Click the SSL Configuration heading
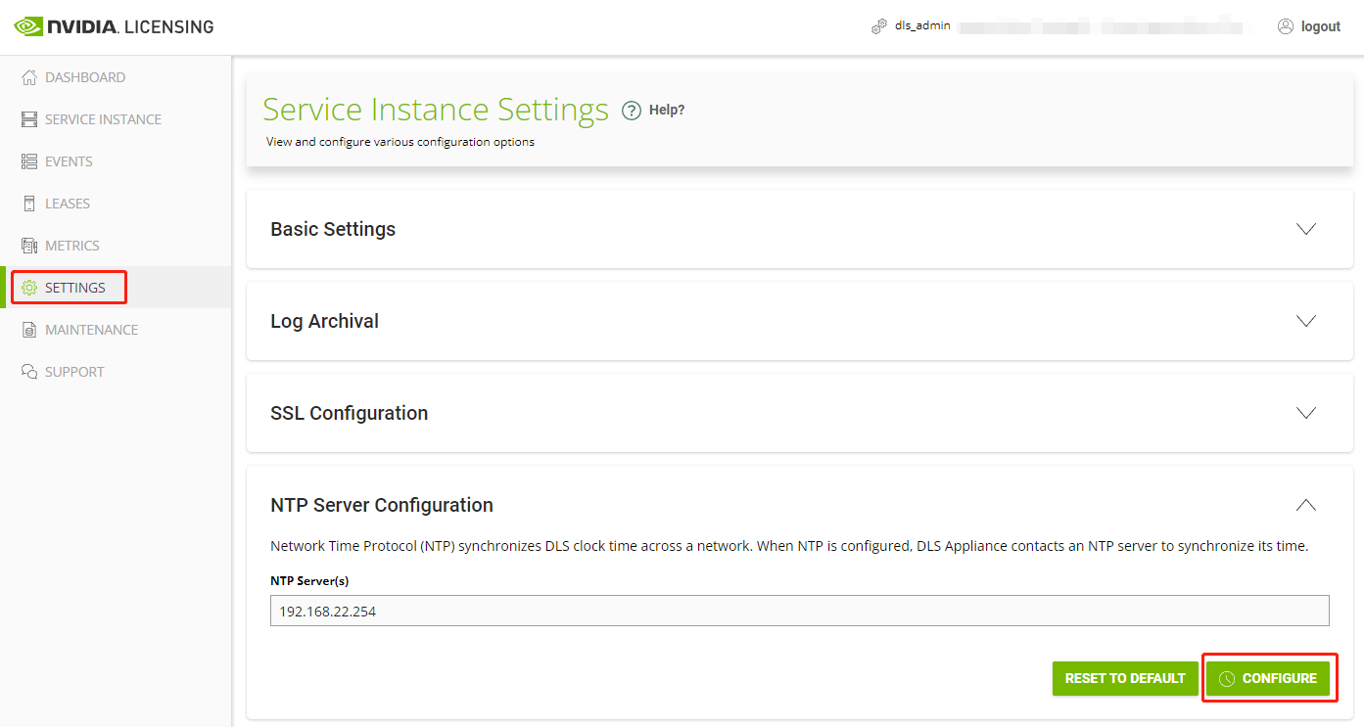Viewport: 1364px width, 727px height. coord(349,413)
